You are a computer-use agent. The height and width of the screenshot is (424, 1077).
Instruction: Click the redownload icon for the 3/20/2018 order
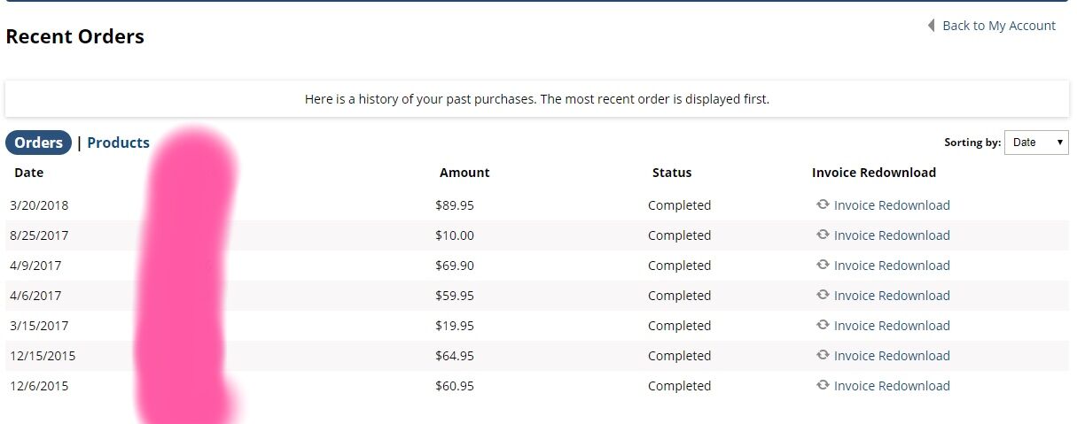(x=823, y=204)
